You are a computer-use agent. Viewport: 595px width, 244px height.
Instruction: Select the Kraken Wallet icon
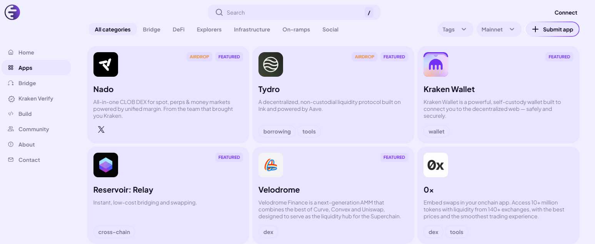pyautogui.click(x=435, y=64)
